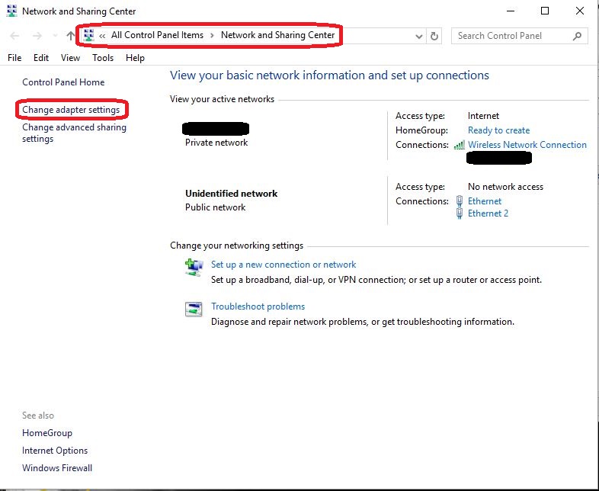Click Public network label

pos(215,207)
